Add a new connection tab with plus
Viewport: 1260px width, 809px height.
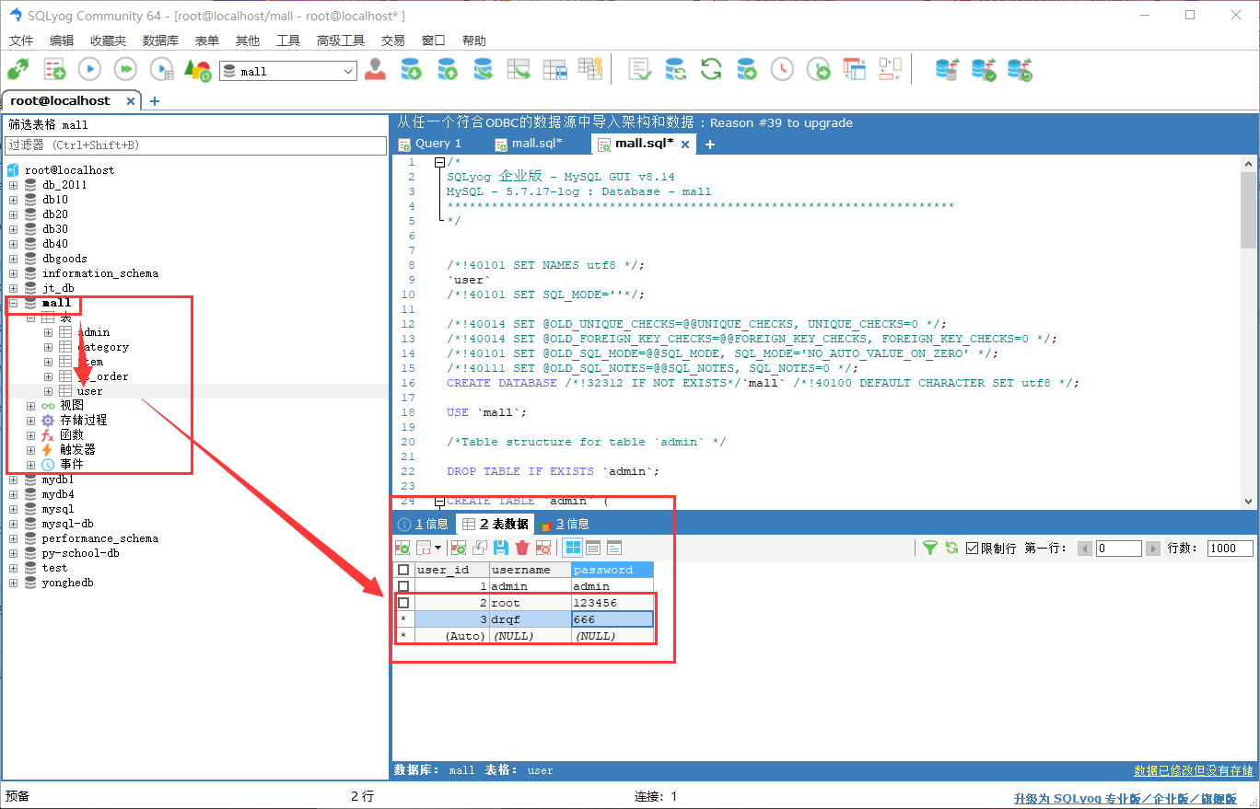[x=155, y=101]
